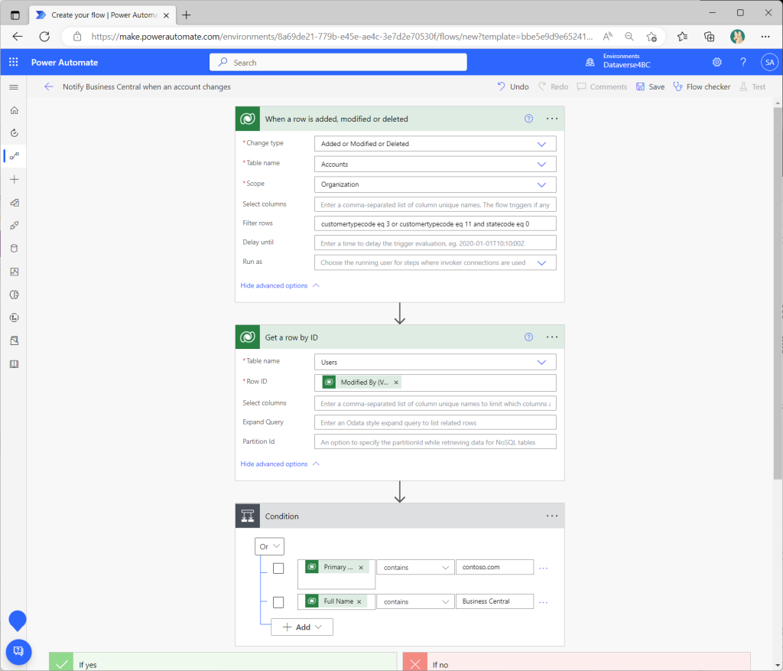Open Settings gear in header
This screenshot has width=783, height=671.
point(716,62)
